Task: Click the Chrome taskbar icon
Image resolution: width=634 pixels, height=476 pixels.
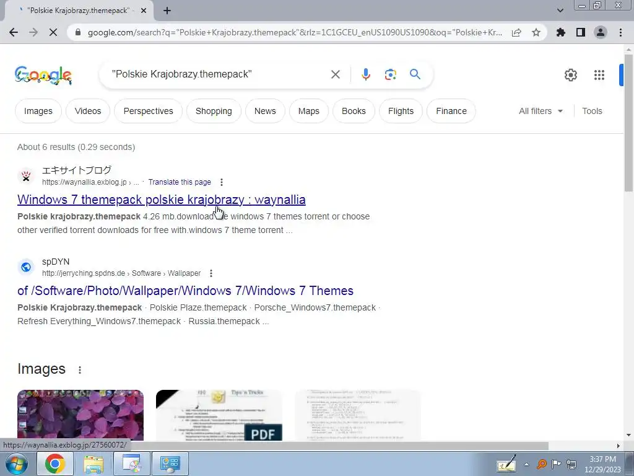Action: pyautogui.click(x=55, y=464)
